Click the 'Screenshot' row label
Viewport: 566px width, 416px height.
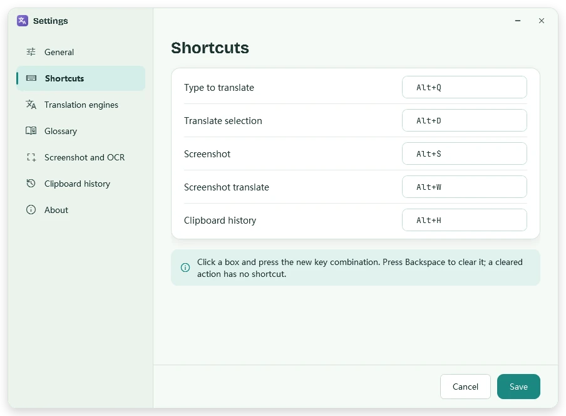pos(207,154)
